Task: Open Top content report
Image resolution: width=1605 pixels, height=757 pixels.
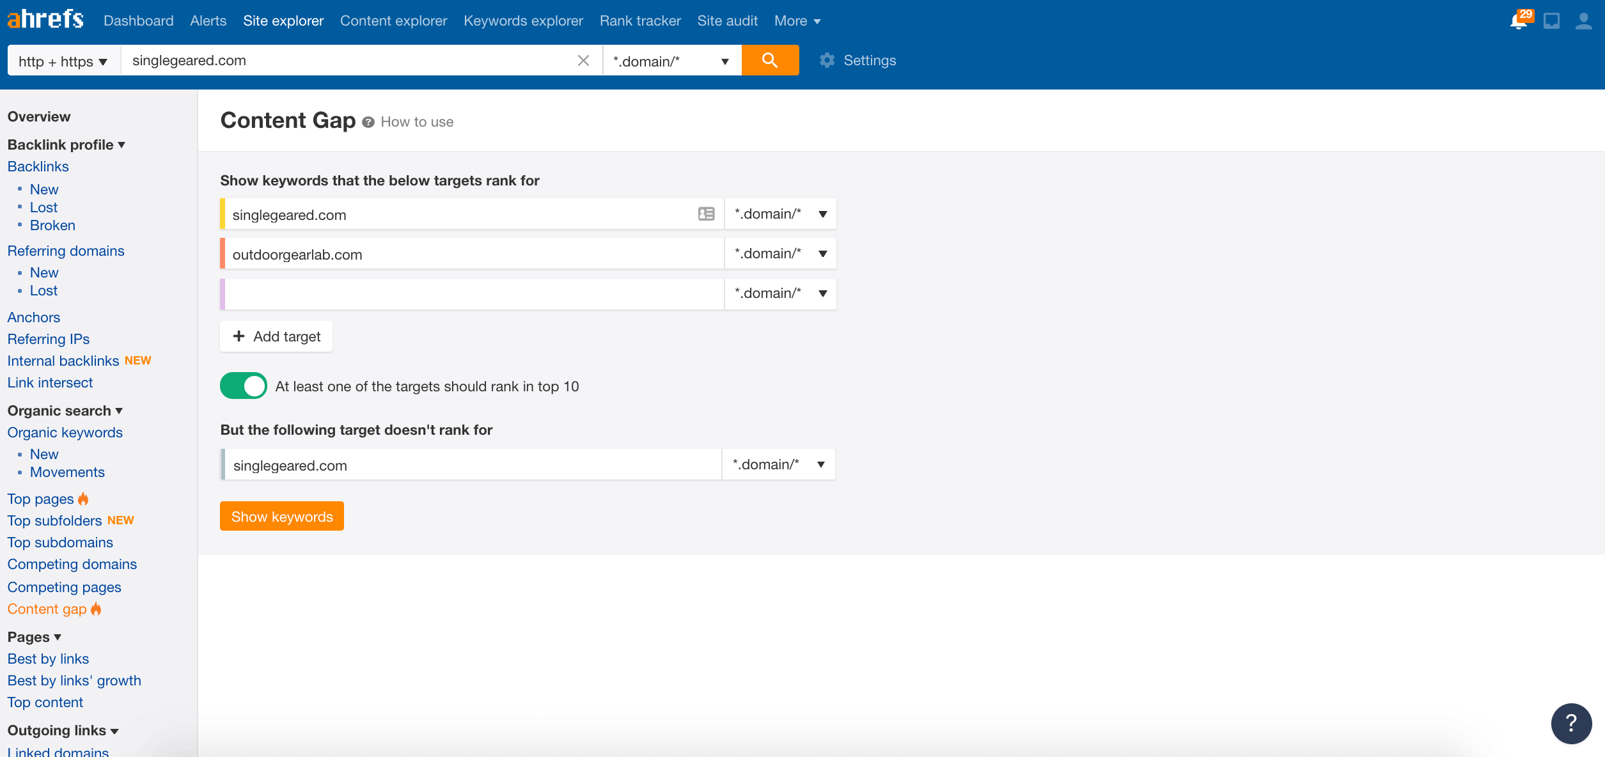Action: coord(45,702)
